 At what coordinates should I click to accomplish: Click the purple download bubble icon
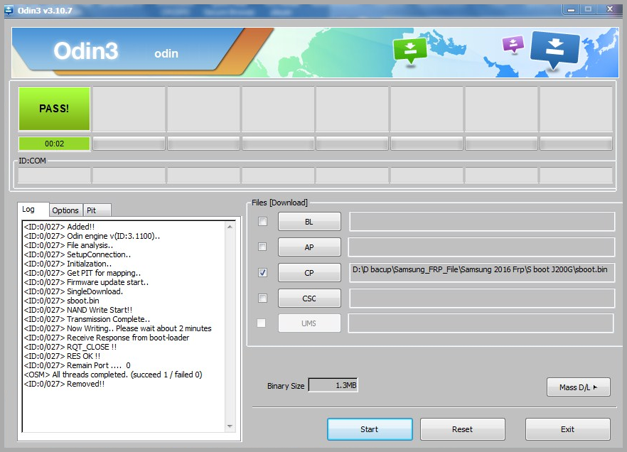tap(513, 44)
